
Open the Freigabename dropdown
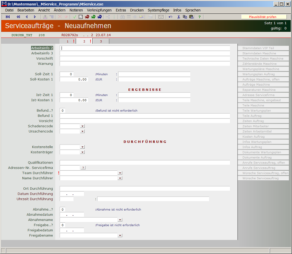[120, 235]
